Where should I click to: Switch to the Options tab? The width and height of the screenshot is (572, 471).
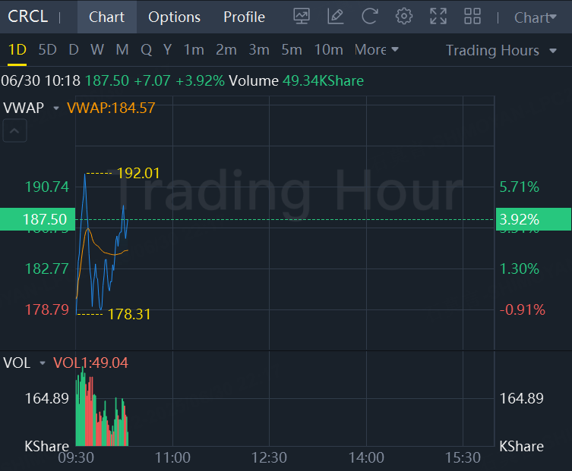(174, 17)
